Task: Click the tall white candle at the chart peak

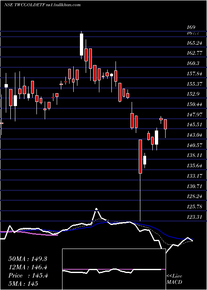Action: (x=81, y=45)
